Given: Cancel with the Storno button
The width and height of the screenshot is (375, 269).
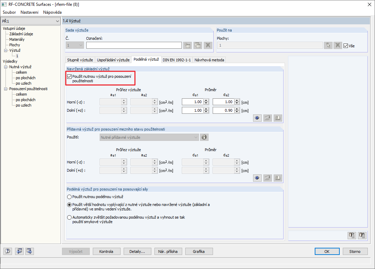Looking at the screenshot, I should click(355, 252).
